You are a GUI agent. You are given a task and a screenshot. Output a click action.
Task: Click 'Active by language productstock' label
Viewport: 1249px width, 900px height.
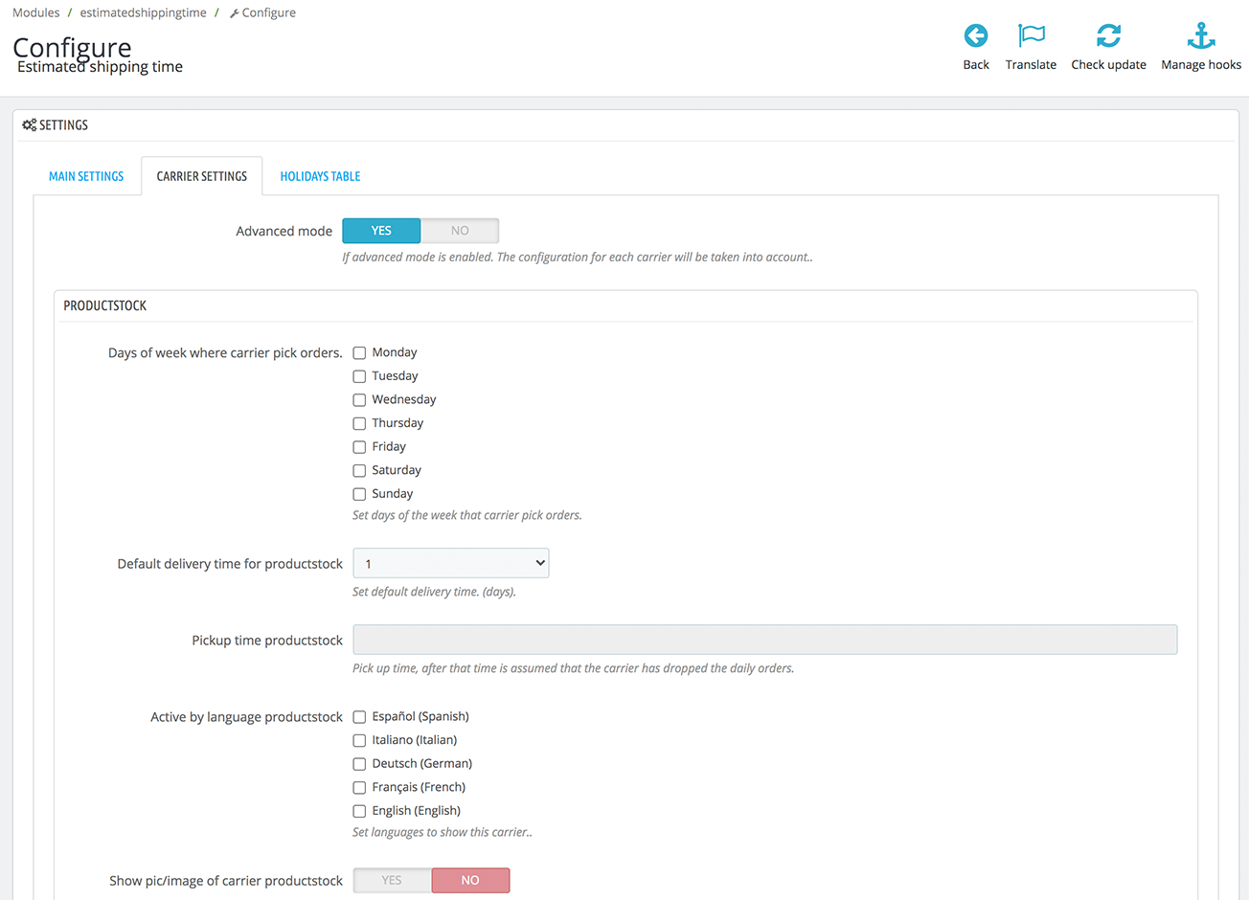click(x=246, y=717)
